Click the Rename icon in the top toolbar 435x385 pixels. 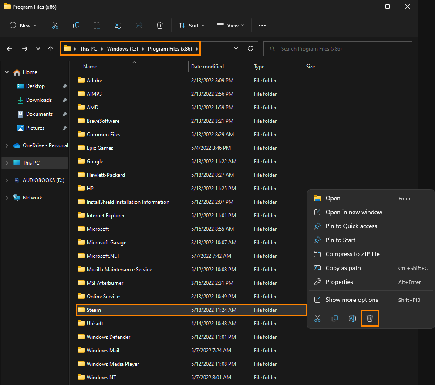tap(118, 26)
